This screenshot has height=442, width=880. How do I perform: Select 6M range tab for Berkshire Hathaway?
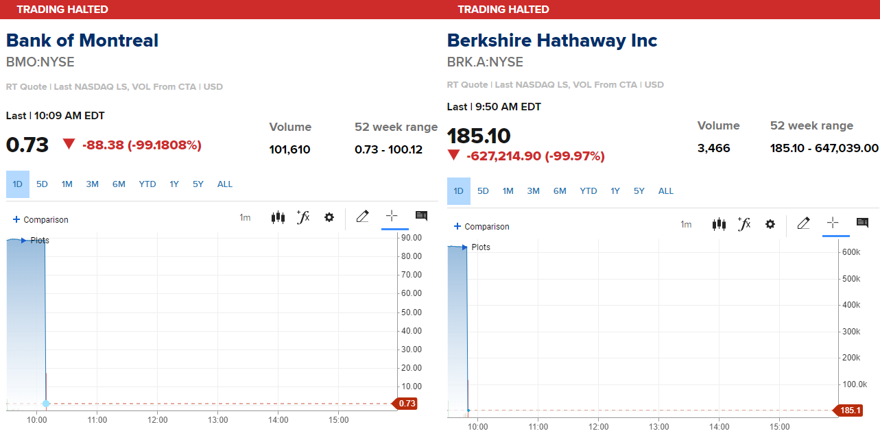click(560, 191)
